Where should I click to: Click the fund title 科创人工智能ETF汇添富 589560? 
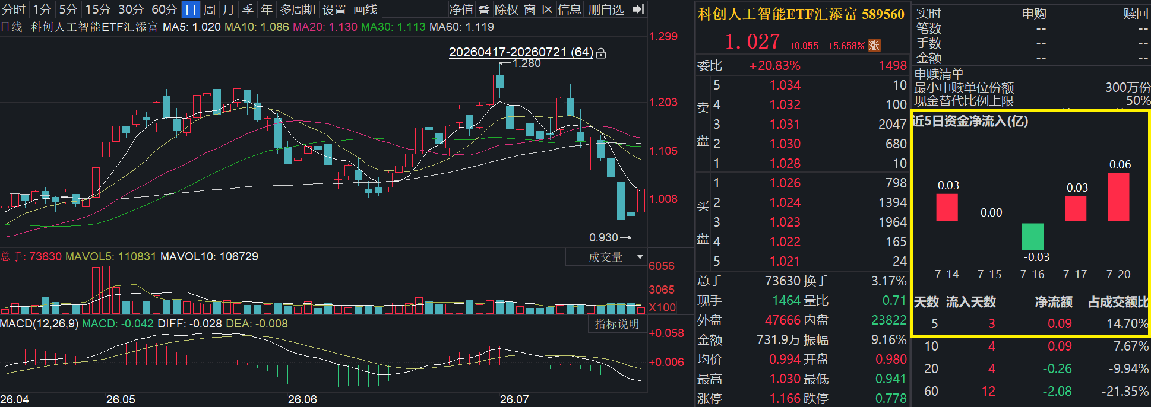click(801, 14)
